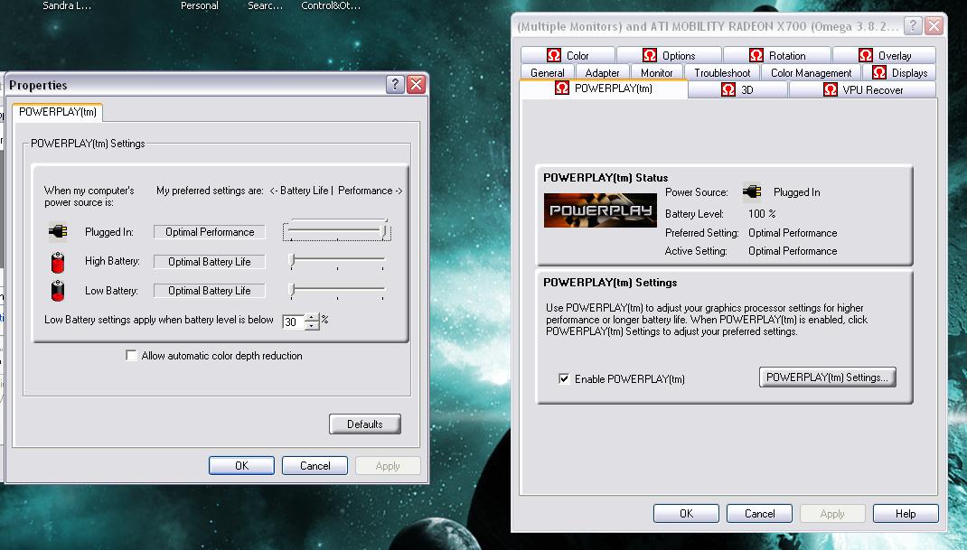Select the Monitor tab

(x=656, y=73)
